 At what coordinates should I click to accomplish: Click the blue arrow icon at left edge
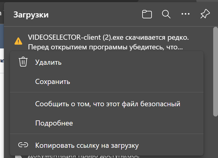[2, 60]
